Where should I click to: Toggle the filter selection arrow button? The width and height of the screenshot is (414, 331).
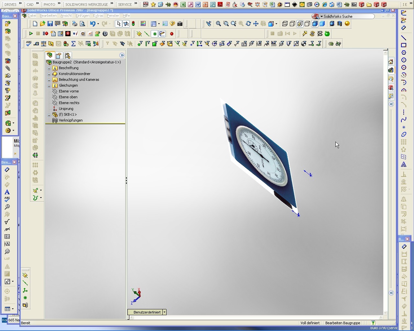coord(126,24)
